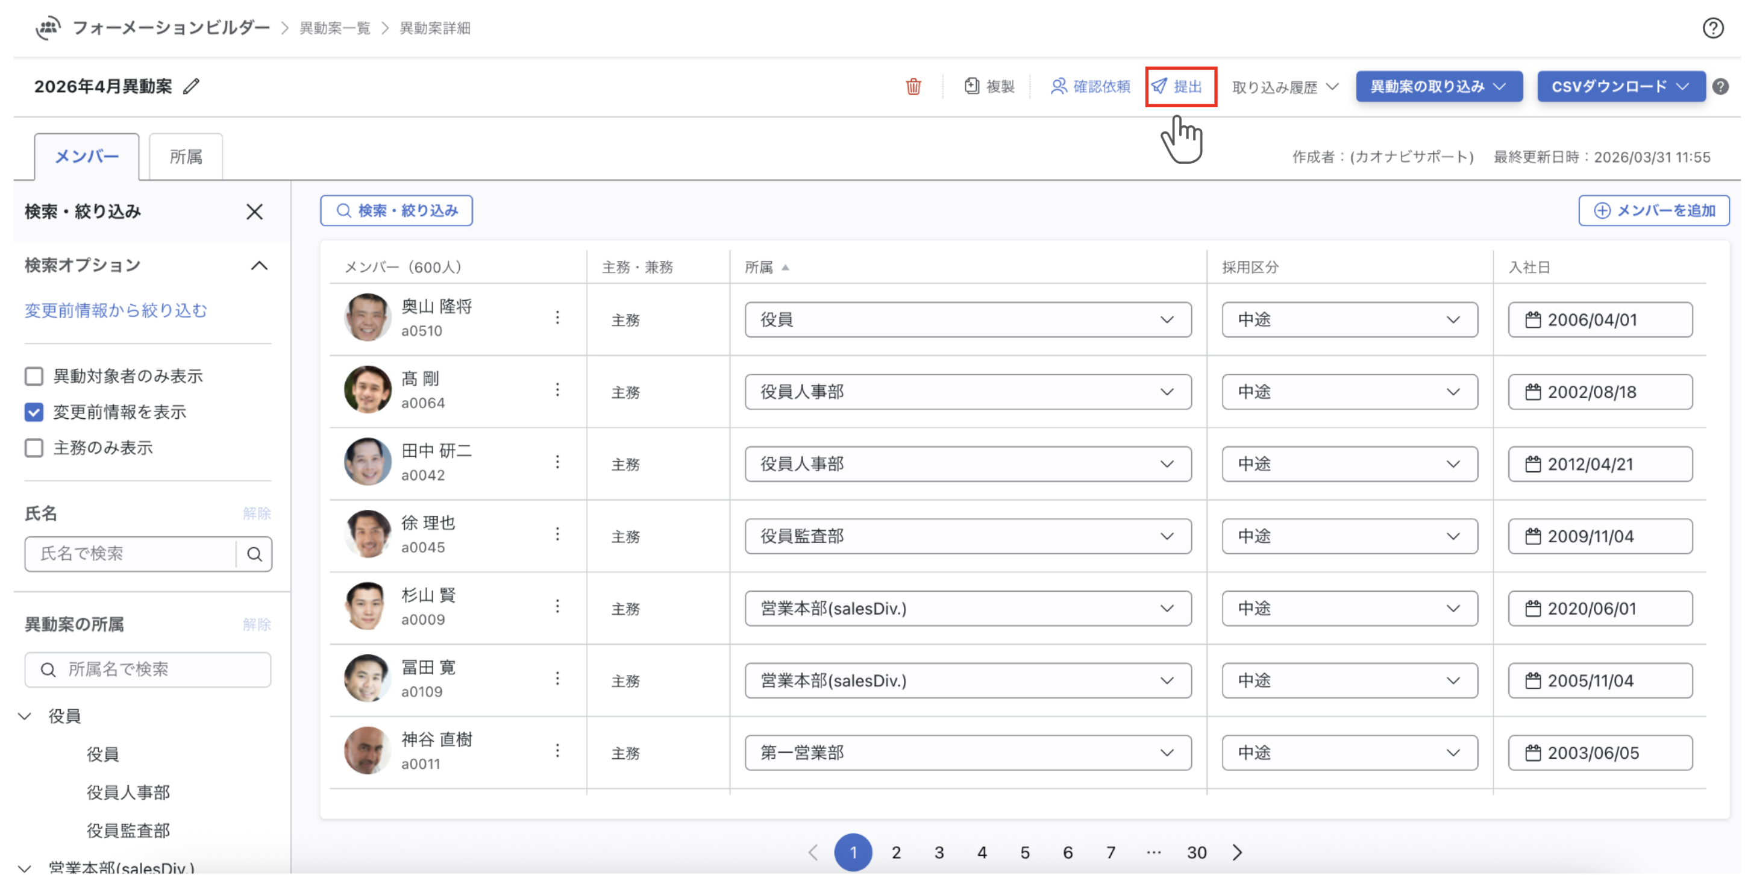Uncheck 変更前情報を表示 checkbox

[x=34, y=412]
